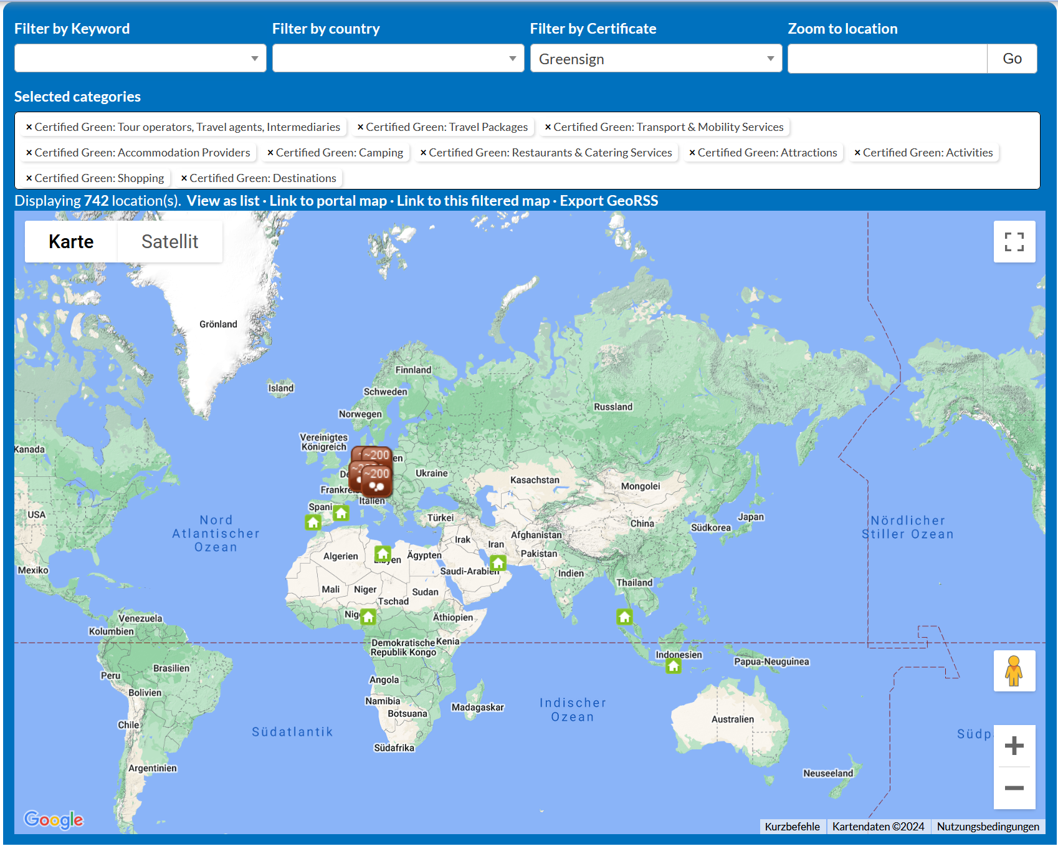Switch map to Satellit view

pos(169,242)
